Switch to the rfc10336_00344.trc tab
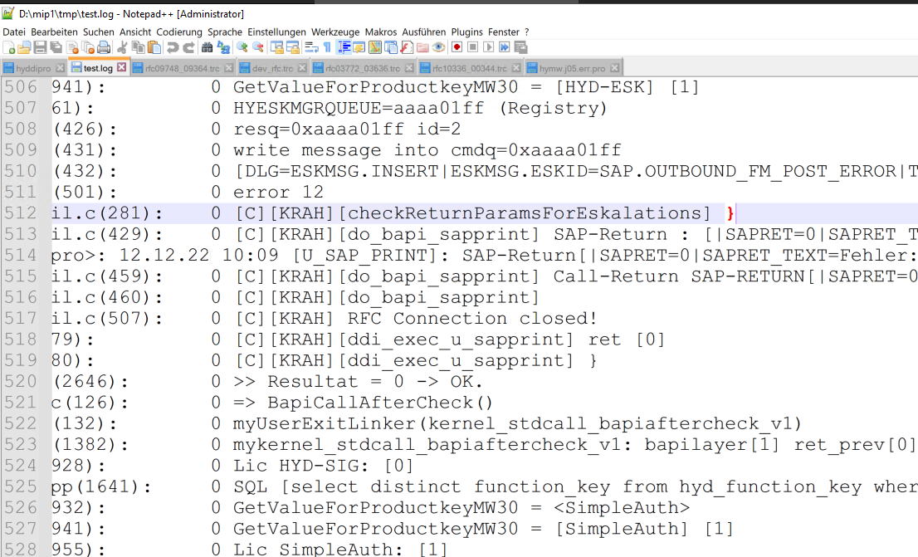 [x=470, y=69]
